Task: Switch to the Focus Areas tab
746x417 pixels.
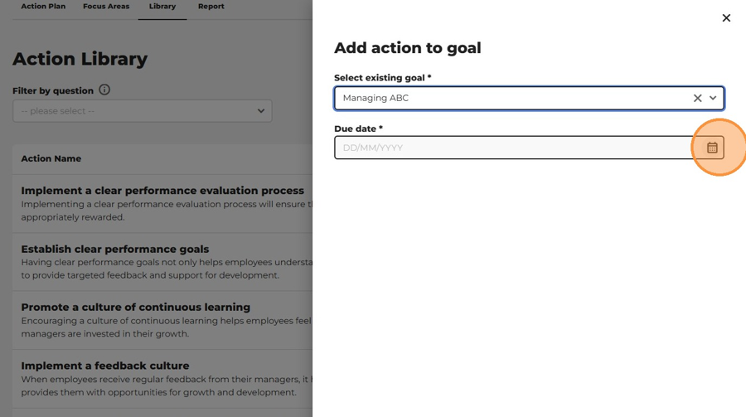Action: [106, 6]
